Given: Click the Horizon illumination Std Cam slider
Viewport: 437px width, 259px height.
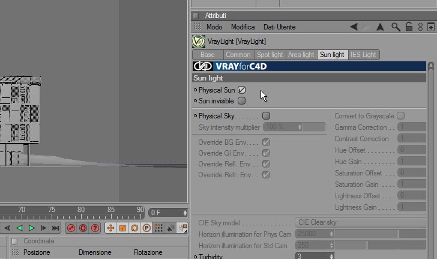Looking at the screenshot, I should (381, 245).
